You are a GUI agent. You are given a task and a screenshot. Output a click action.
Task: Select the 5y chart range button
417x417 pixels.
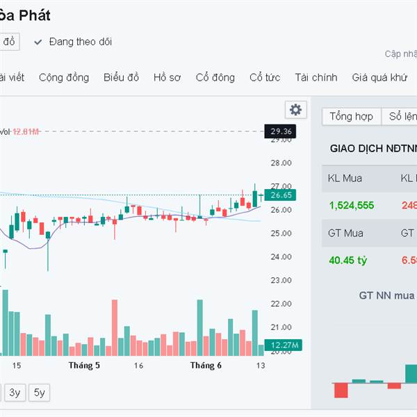tap(39, 393)
